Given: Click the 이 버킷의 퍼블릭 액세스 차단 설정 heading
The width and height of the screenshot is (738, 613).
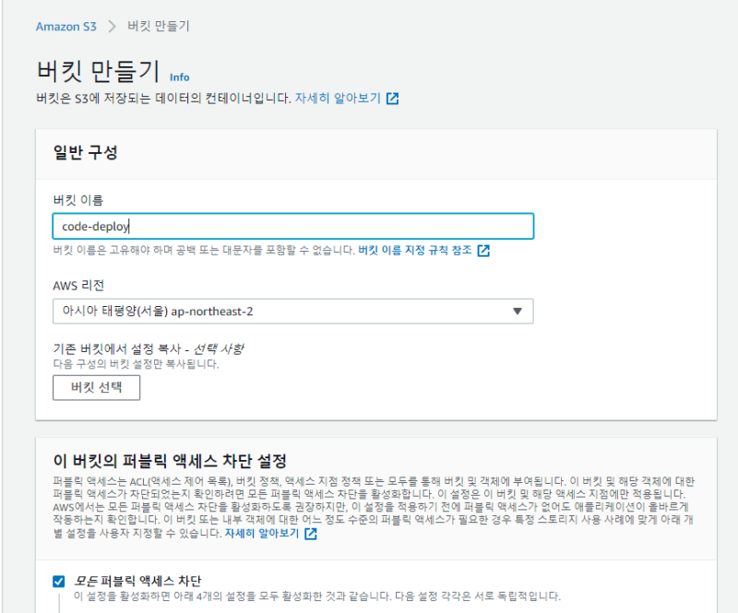Looking at the screenshot, I should (x=170, y=461).
